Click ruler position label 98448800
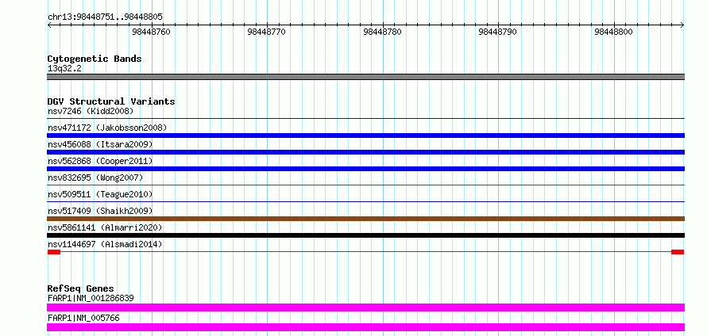Viewport: 707px width, 336px height. (614, 32)
